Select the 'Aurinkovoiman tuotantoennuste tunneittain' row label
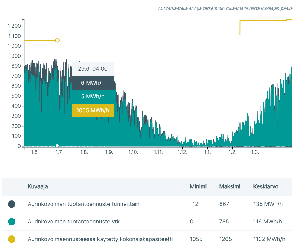The width and height of the screenshot is (301, 247). 83,204
